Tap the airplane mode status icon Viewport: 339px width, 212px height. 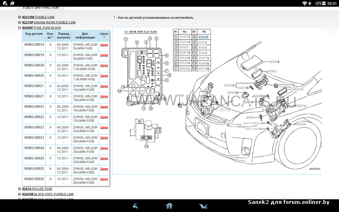point(310,3)
